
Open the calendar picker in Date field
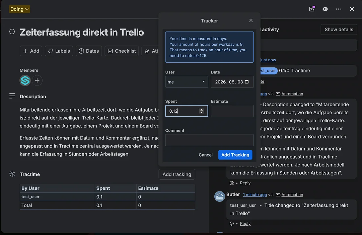click(x=247, y=82)
